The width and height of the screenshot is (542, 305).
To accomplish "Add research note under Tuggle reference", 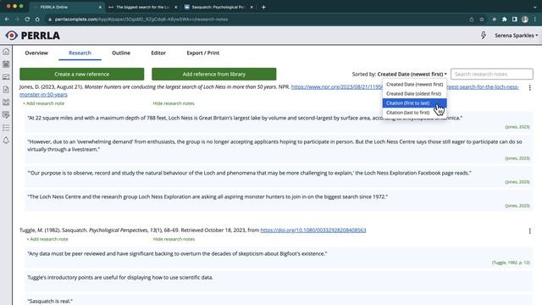I will [x=47, y=239].
